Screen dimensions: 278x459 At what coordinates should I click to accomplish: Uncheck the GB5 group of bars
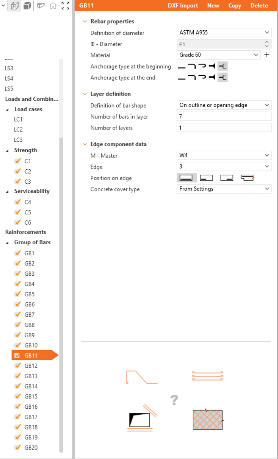pos(17,294)
